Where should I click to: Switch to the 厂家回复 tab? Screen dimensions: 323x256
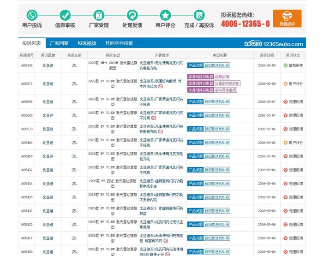pyautogui.click(x=59, y=43)
